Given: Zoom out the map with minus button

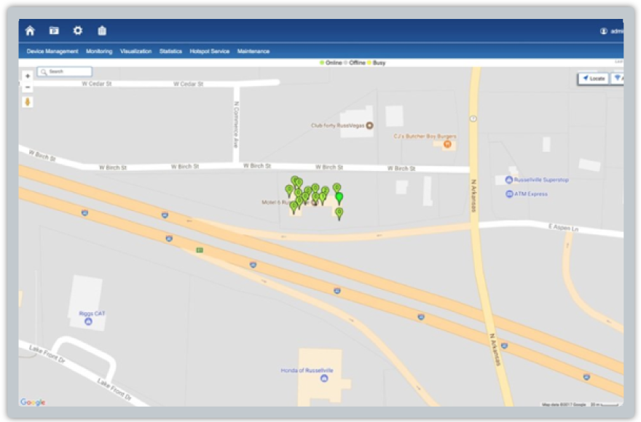Looking at the screenshot, I should [x=28, y=87].
